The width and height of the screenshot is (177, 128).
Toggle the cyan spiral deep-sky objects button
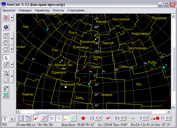(x=73, y=118)
